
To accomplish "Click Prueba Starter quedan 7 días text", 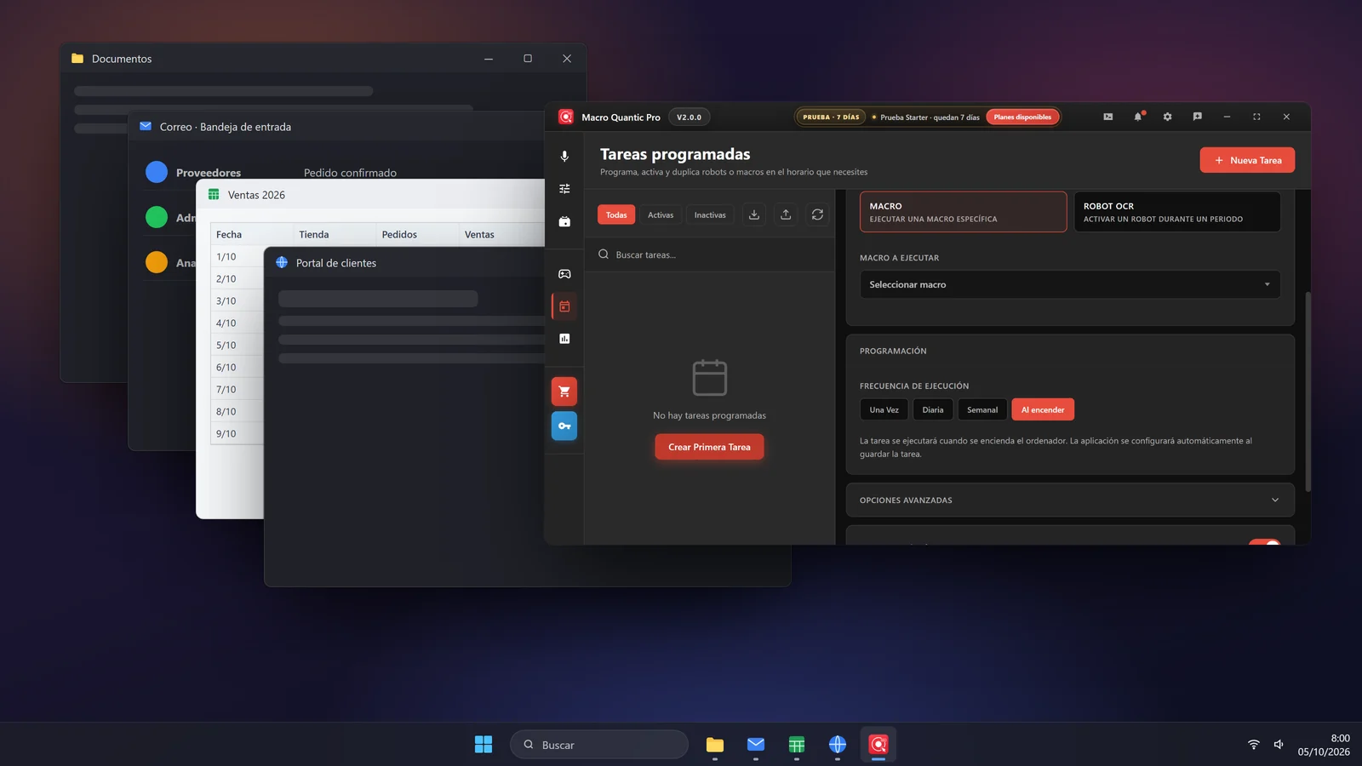I will pos(930,117).
